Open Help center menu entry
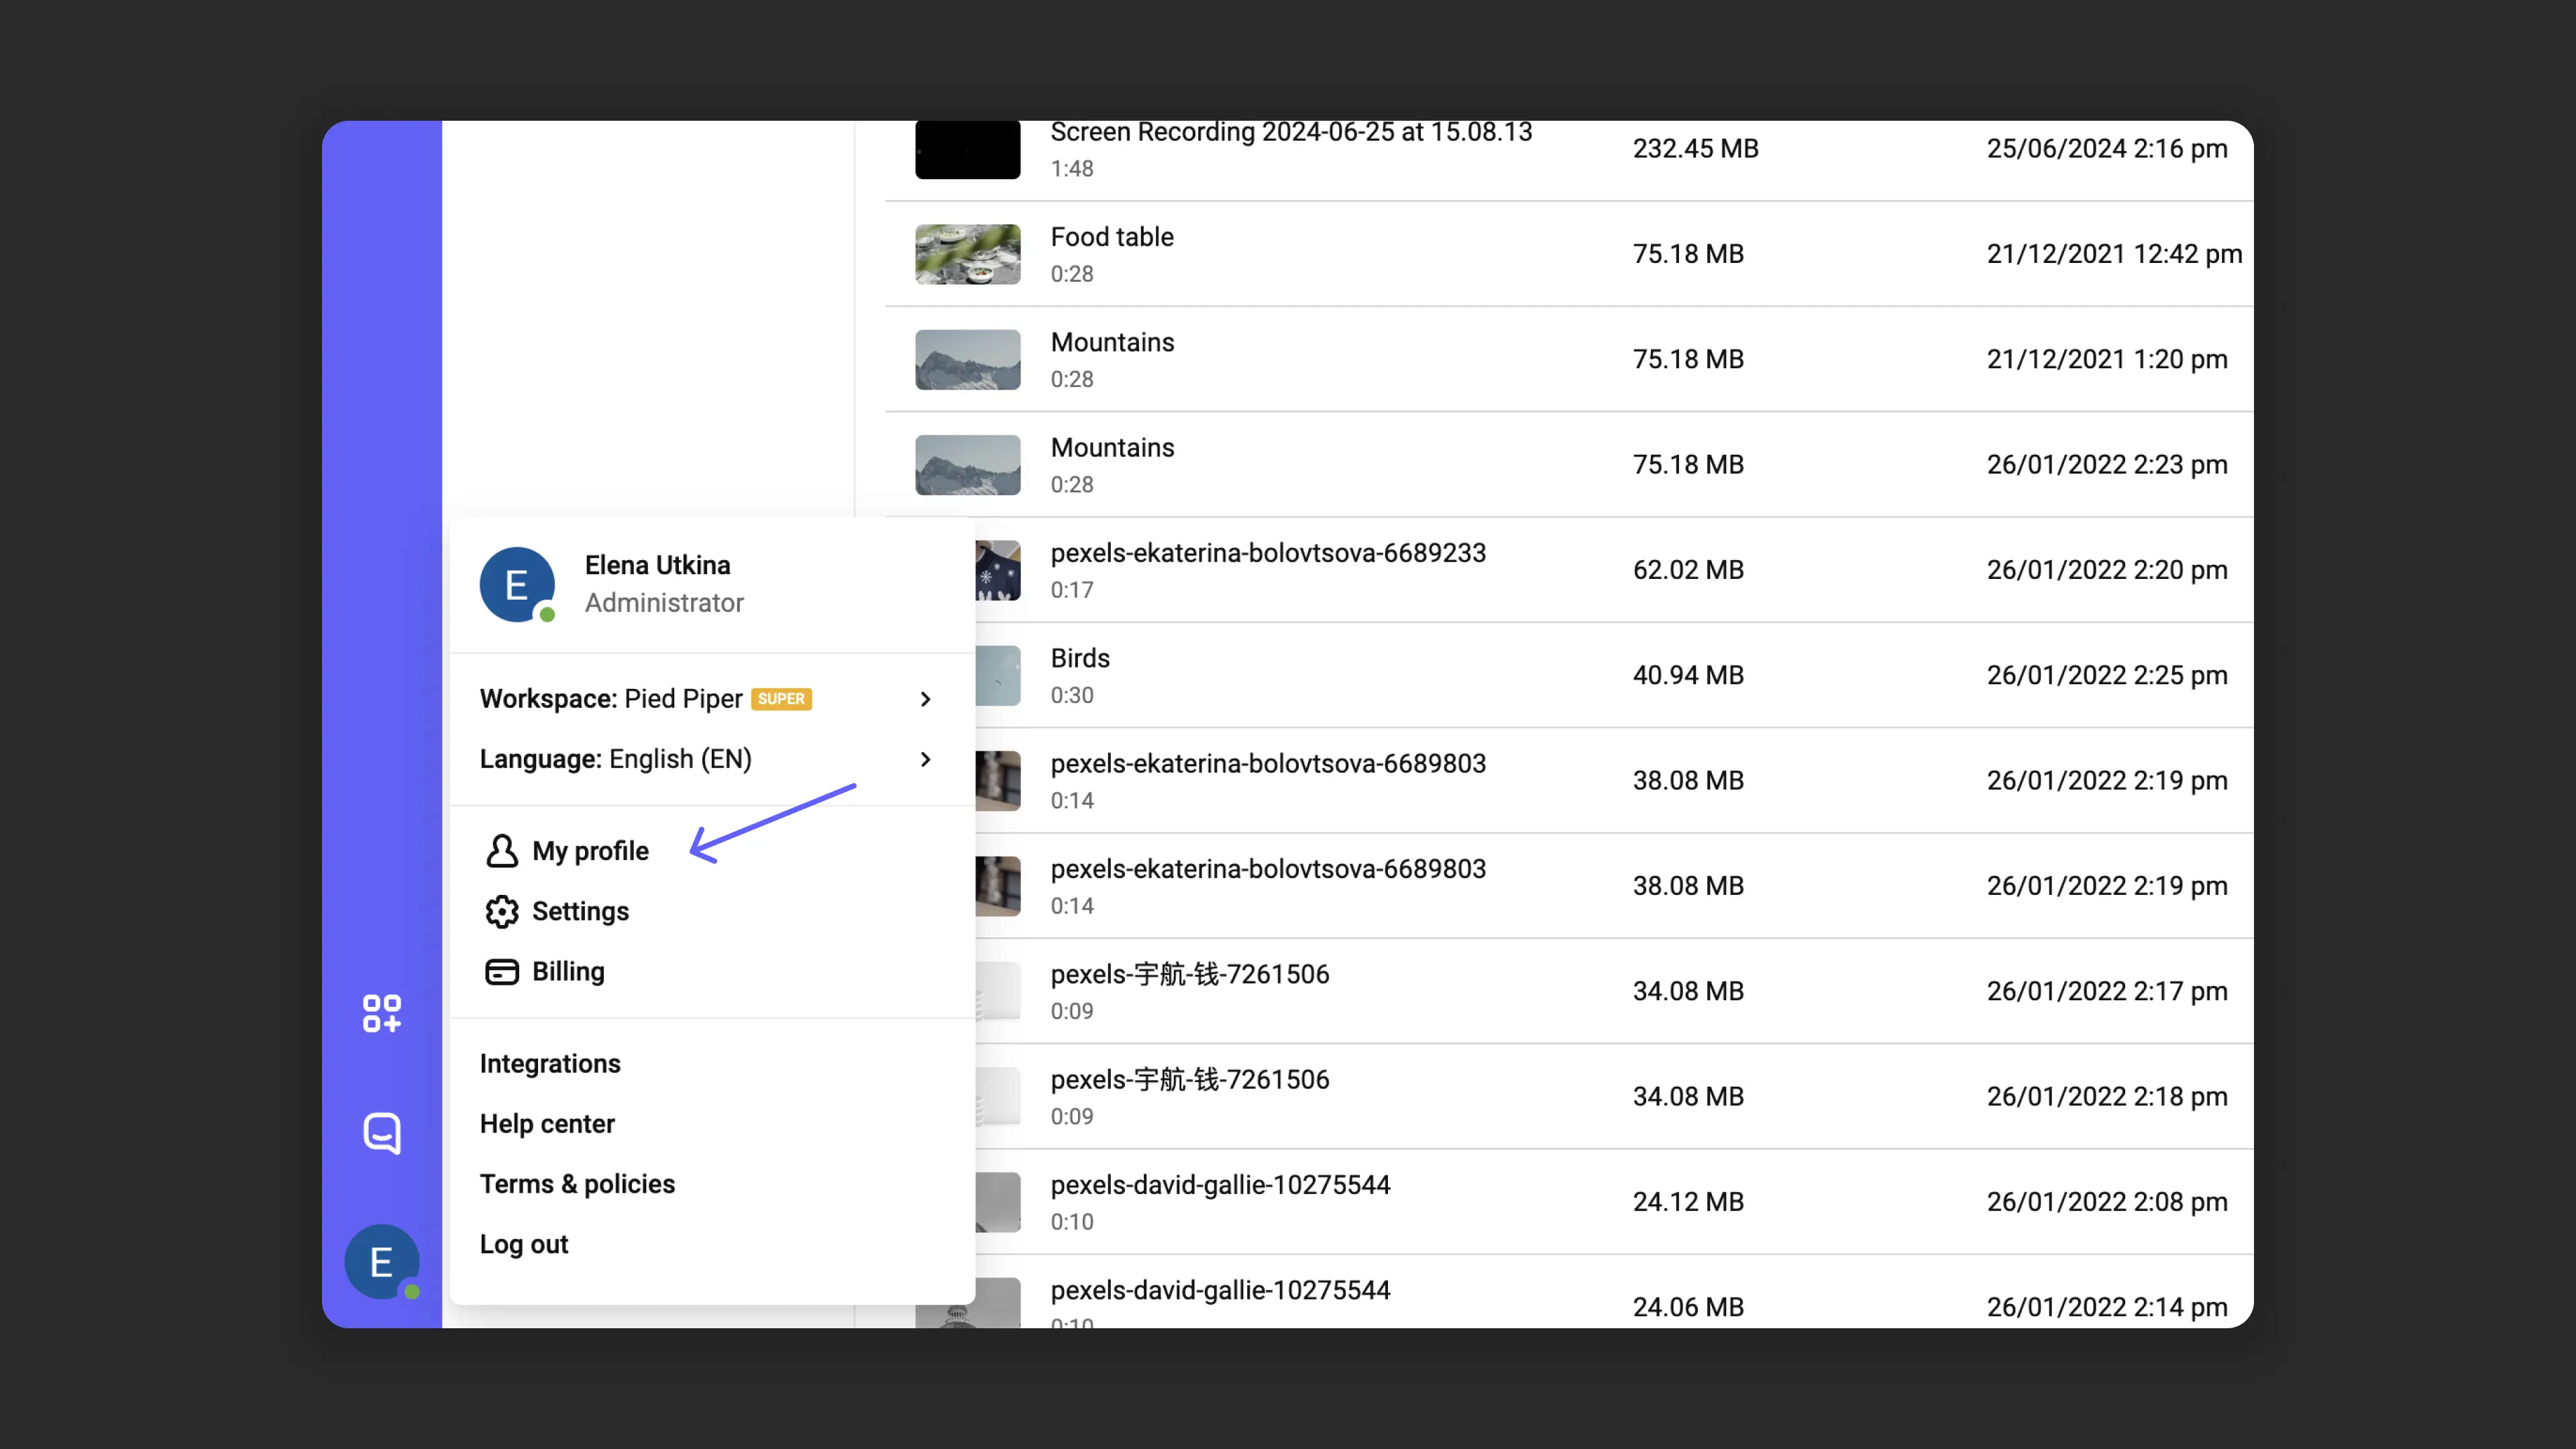The image size is (2576, 1449). 547,1123
